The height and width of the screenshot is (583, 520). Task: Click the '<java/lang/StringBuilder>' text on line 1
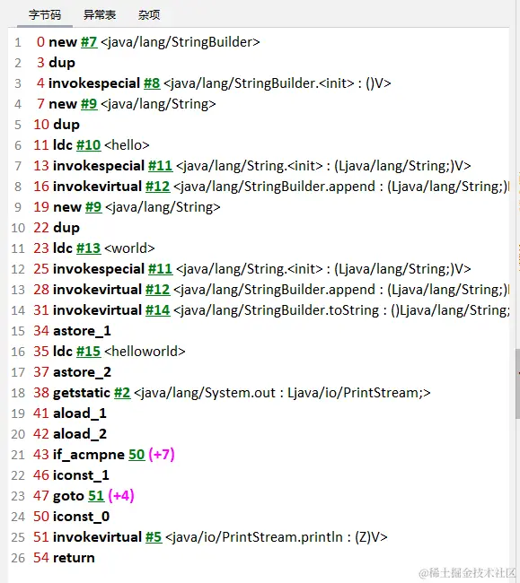coord(181,42)
